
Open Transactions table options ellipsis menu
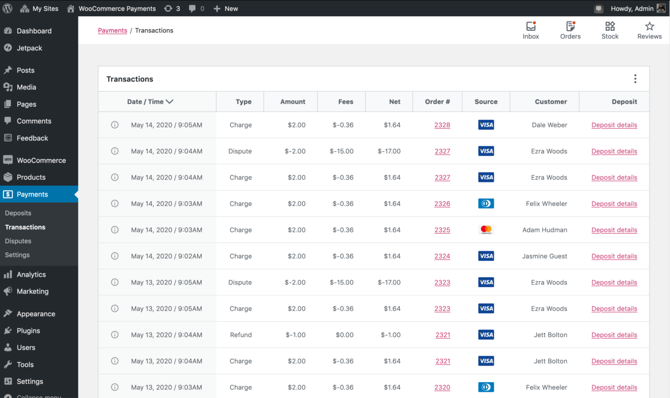click(635, 79)
